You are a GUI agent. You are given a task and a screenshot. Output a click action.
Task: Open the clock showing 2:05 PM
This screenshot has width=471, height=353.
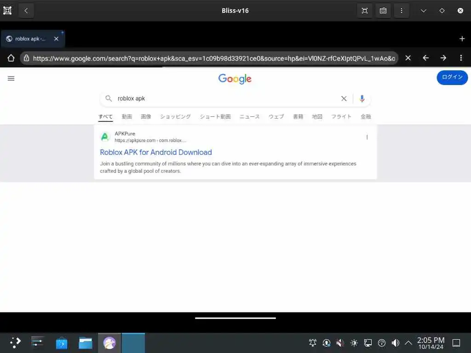431,343
